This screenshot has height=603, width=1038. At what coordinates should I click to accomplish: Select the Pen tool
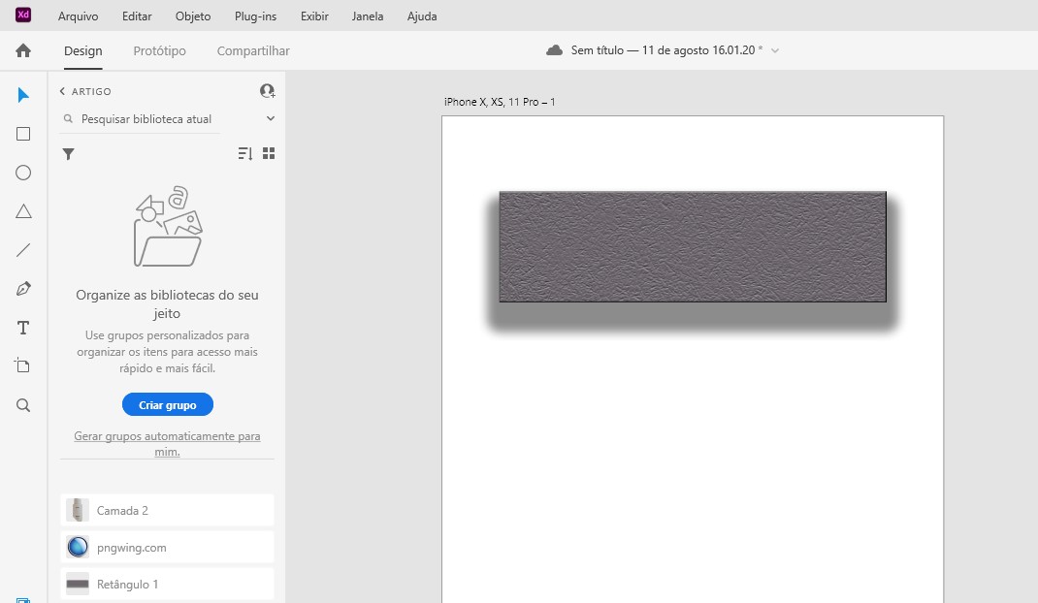[x=23, y=289]
